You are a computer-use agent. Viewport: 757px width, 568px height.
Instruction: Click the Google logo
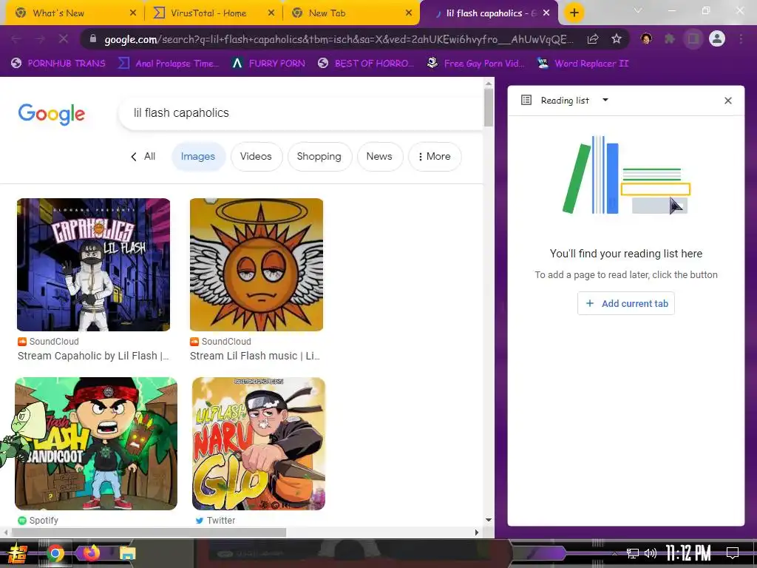(x=51, y=114)
